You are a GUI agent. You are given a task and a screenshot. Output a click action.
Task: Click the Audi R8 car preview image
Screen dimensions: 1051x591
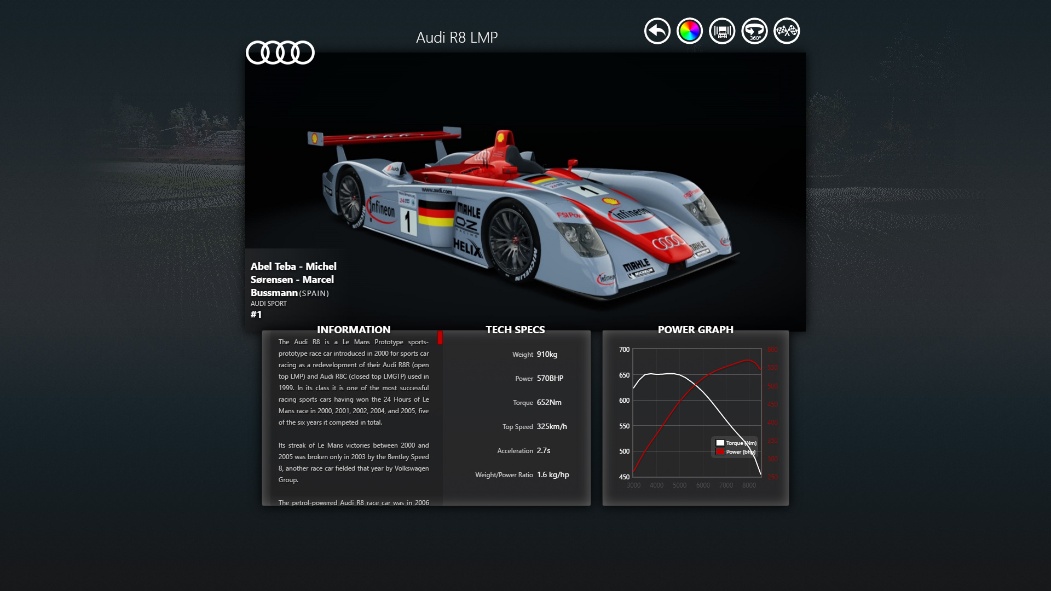click(x=525, y=213)
